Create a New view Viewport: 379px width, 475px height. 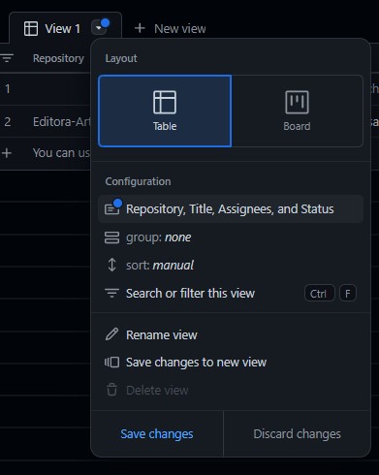pos(171,29)
